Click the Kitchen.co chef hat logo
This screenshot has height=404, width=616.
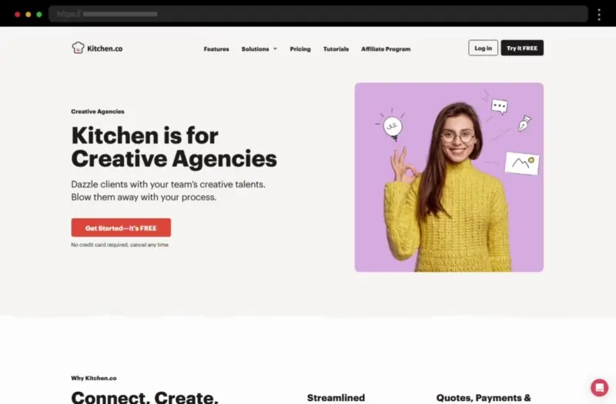point(78,48)
